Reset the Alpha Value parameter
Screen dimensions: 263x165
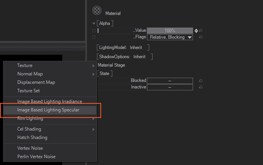coord(201,31)
